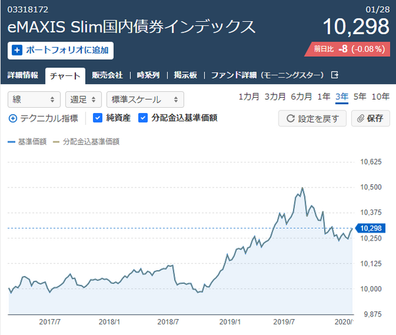Open the 掲示板 tab
Image resolution: width=396 pixels, height=335 pixels.
185,75
